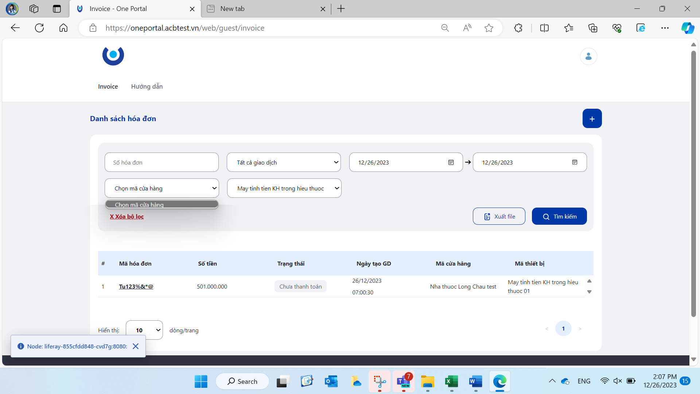Expand the Chọn mã cửa hàng dropdown
The width and height of the screenshot is (700, 394).
(x=162, y=188)
